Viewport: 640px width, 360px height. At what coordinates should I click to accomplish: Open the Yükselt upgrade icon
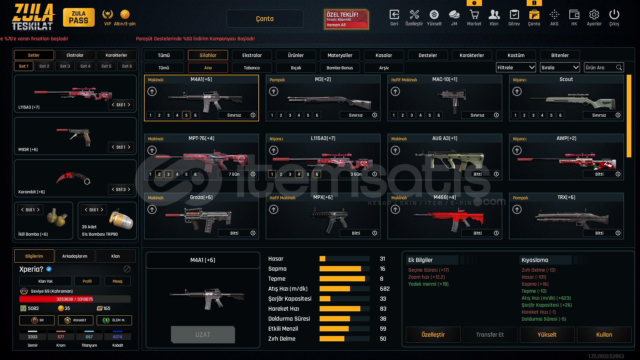[x=434, y=15]
